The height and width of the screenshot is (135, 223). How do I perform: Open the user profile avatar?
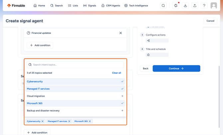[214, 6]
